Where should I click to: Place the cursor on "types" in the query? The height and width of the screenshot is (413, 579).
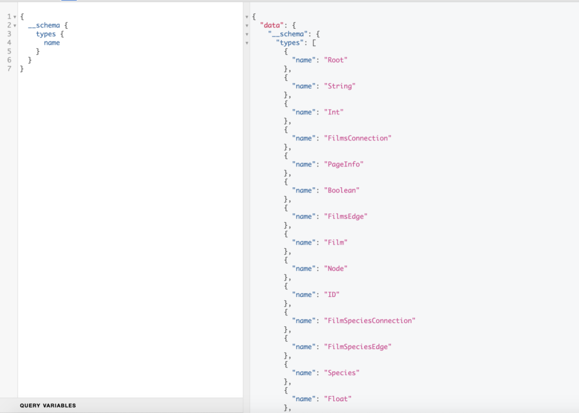tap(46, 34)
